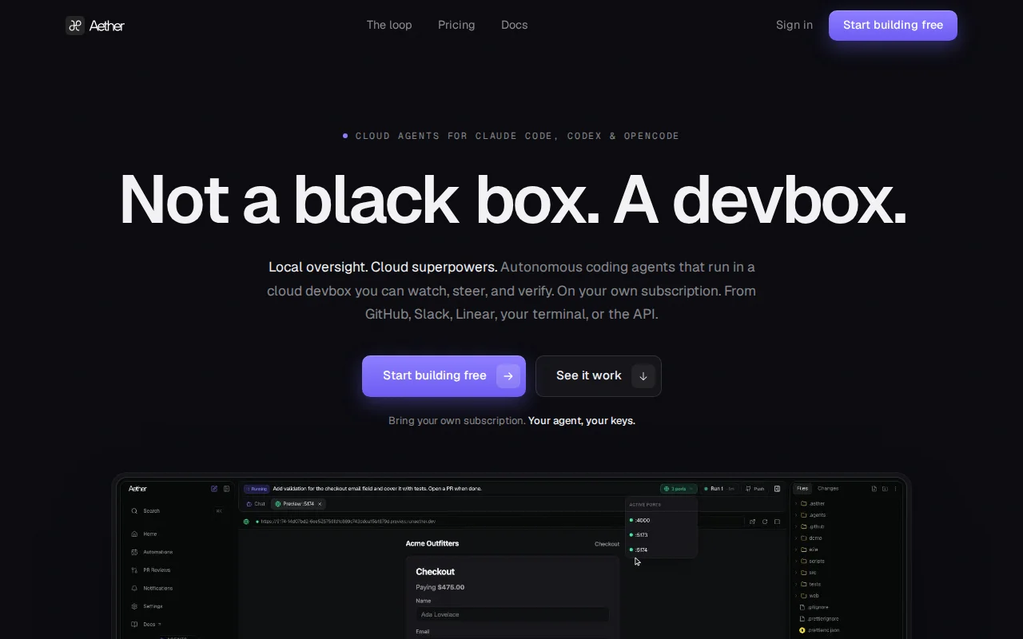Open PR Reviews via its branch icon in the sidebar
Image resolution: width=1023 pixels, height=639 pixels.
click(134, 570)
